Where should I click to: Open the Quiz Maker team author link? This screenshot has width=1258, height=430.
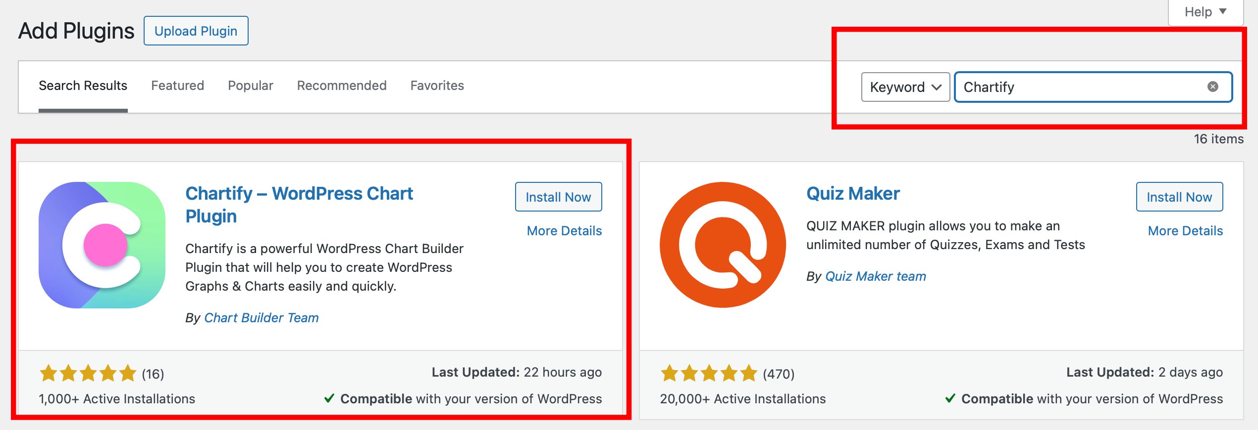coord(876,276)
